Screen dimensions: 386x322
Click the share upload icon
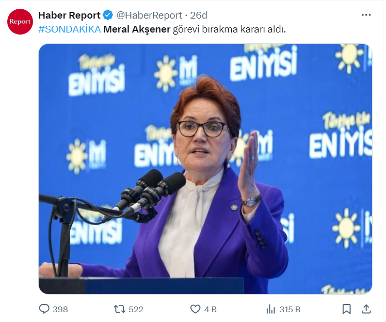pos(366,309)
